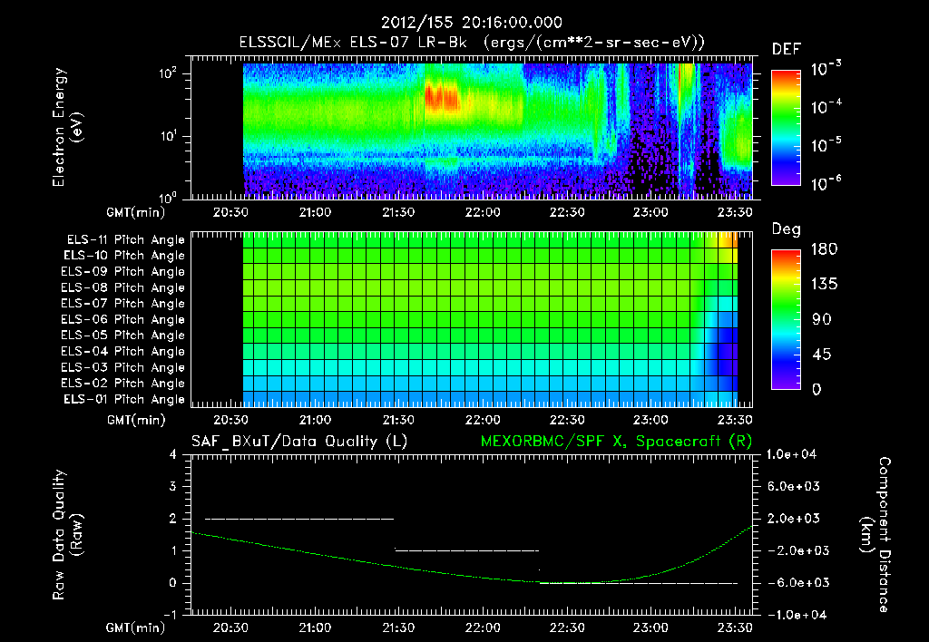Image resolution: width=929 pixels, height=642 pixels.
Task: Click the 'SAF_BXuT/Data Quality (L)' legend title
Action: point(299,442)
